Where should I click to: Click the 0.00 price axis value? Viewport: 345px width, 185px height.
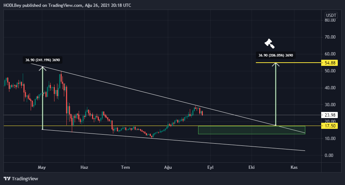[x=329, y=155]
